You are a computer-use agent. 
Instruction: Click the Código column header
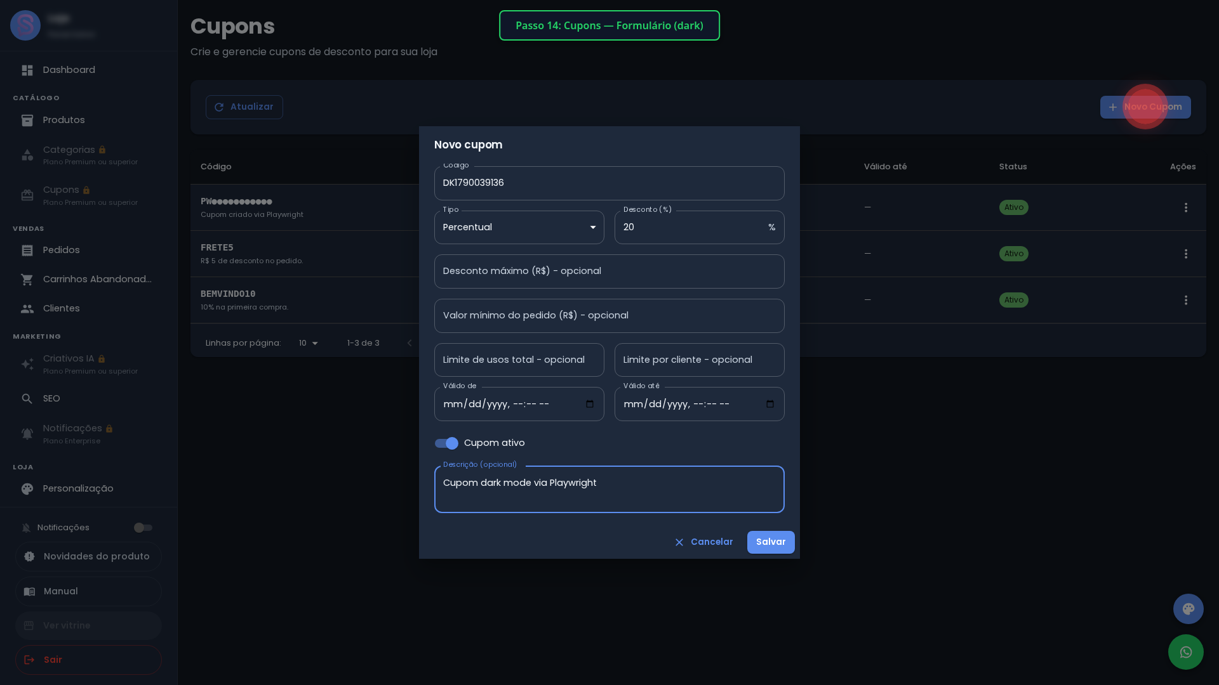[216, 167]
